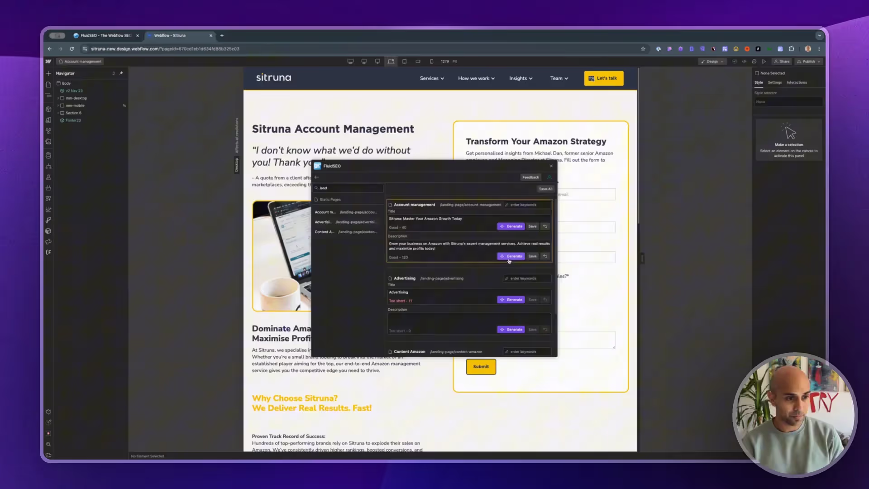Open the code export icon in top bar

[x=745, y=62]
